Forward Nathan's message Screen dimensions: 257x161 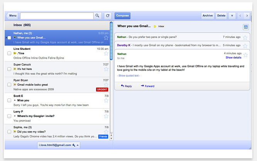pyautogui.click(x=147, y=86)
